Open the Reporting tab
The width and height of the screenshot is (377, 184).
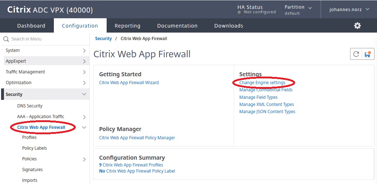(127, 26)
